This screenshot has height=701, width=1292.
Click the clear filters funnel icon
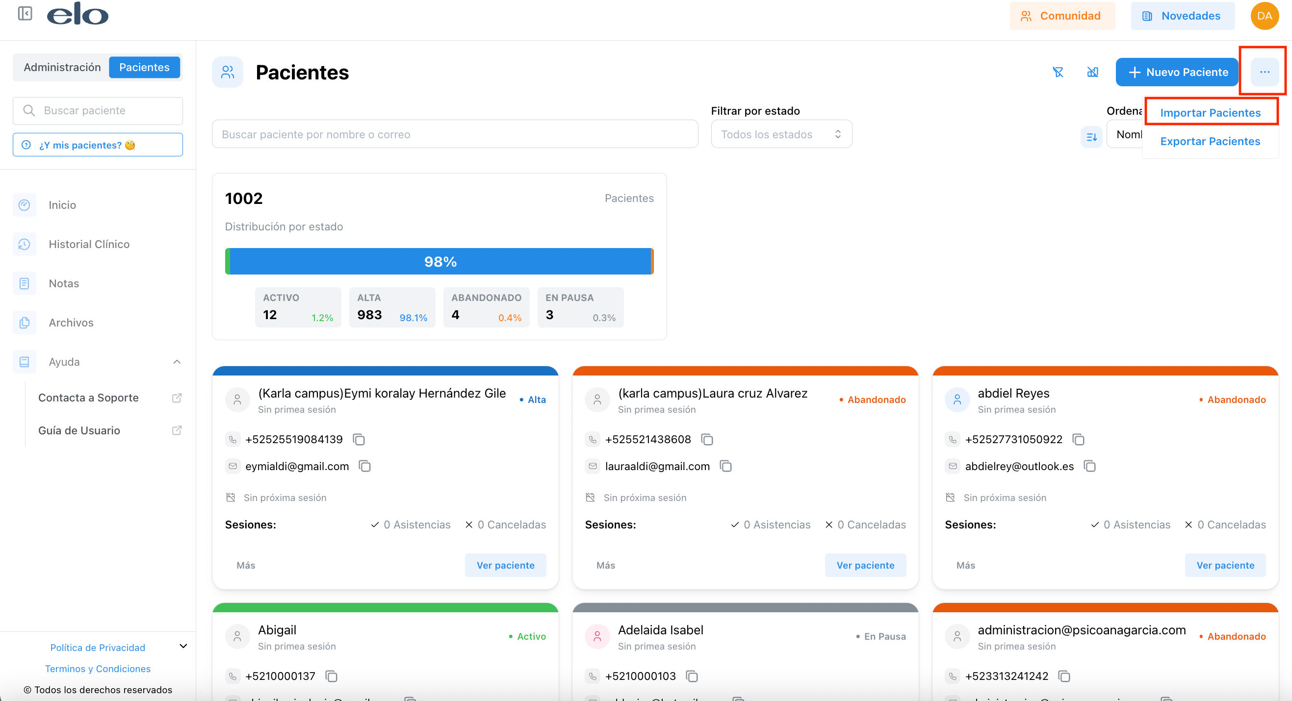point(1058,72)
